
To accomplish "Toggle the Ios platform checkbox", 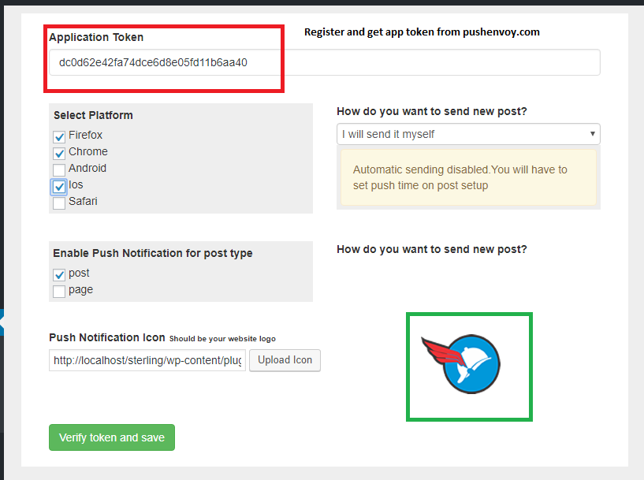I will tap(59, 187).
